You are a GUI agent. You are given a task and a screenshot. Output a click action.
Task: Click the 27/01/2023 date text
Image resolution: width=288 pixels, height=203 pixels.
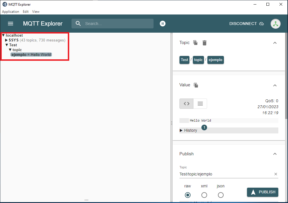tap(268, 107)
